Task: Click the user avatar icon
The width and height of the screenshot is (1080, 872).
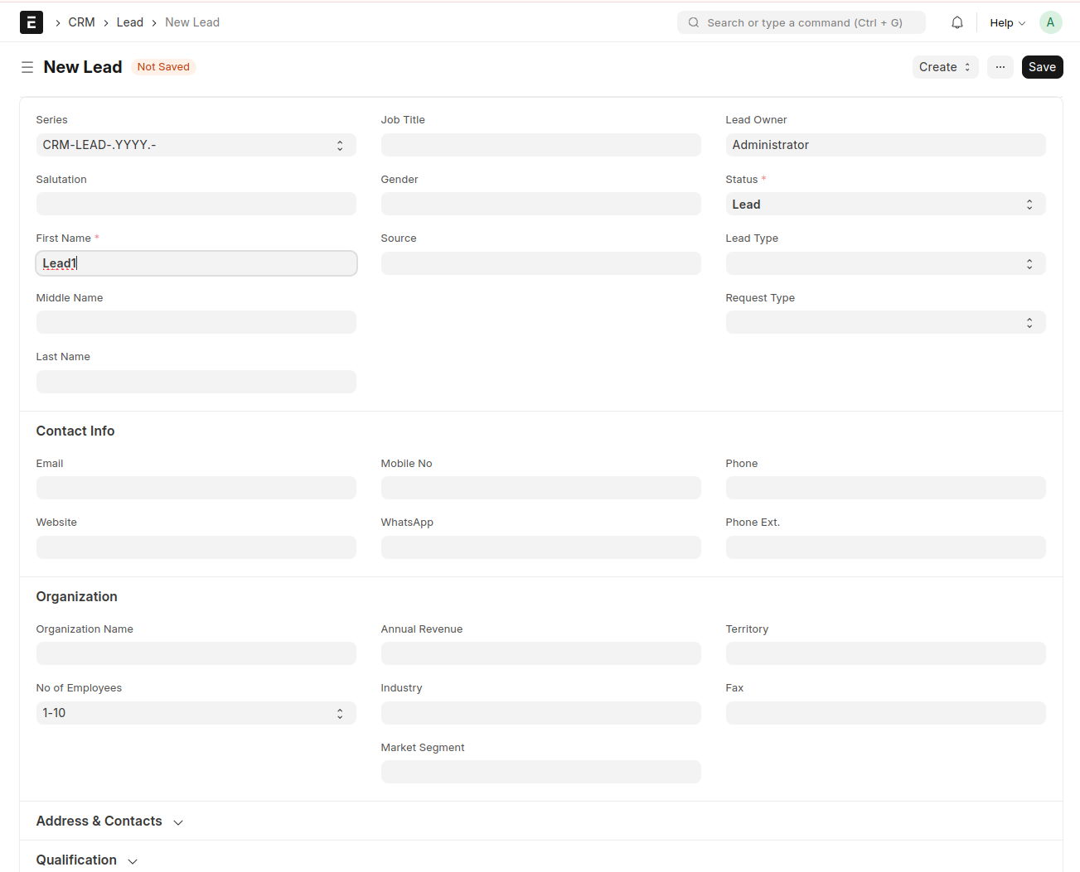Action: [x=1050, y=22]
